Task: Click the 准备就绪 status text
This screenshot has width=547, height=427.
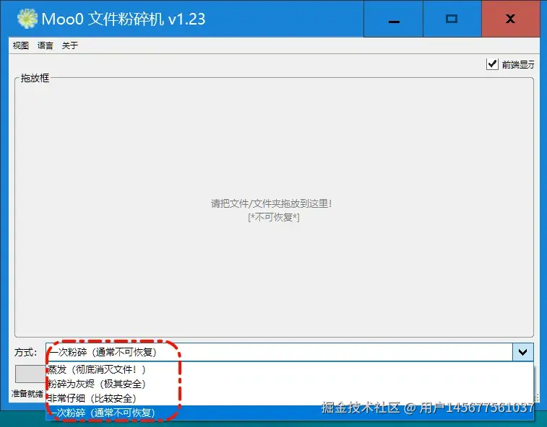Action: coord(27,394)
